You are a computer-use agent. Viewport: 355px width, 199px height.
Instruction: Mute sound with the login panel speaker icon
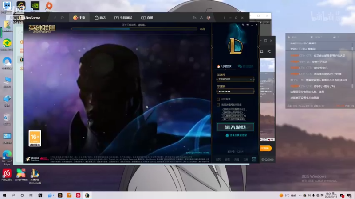click(x=248, y=25)
